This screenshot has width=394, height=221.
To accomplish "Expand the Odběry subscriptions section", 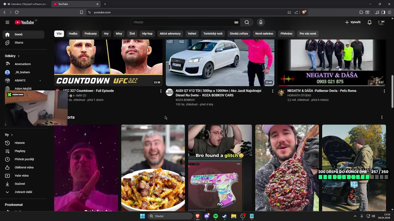I will pos(12,56).
